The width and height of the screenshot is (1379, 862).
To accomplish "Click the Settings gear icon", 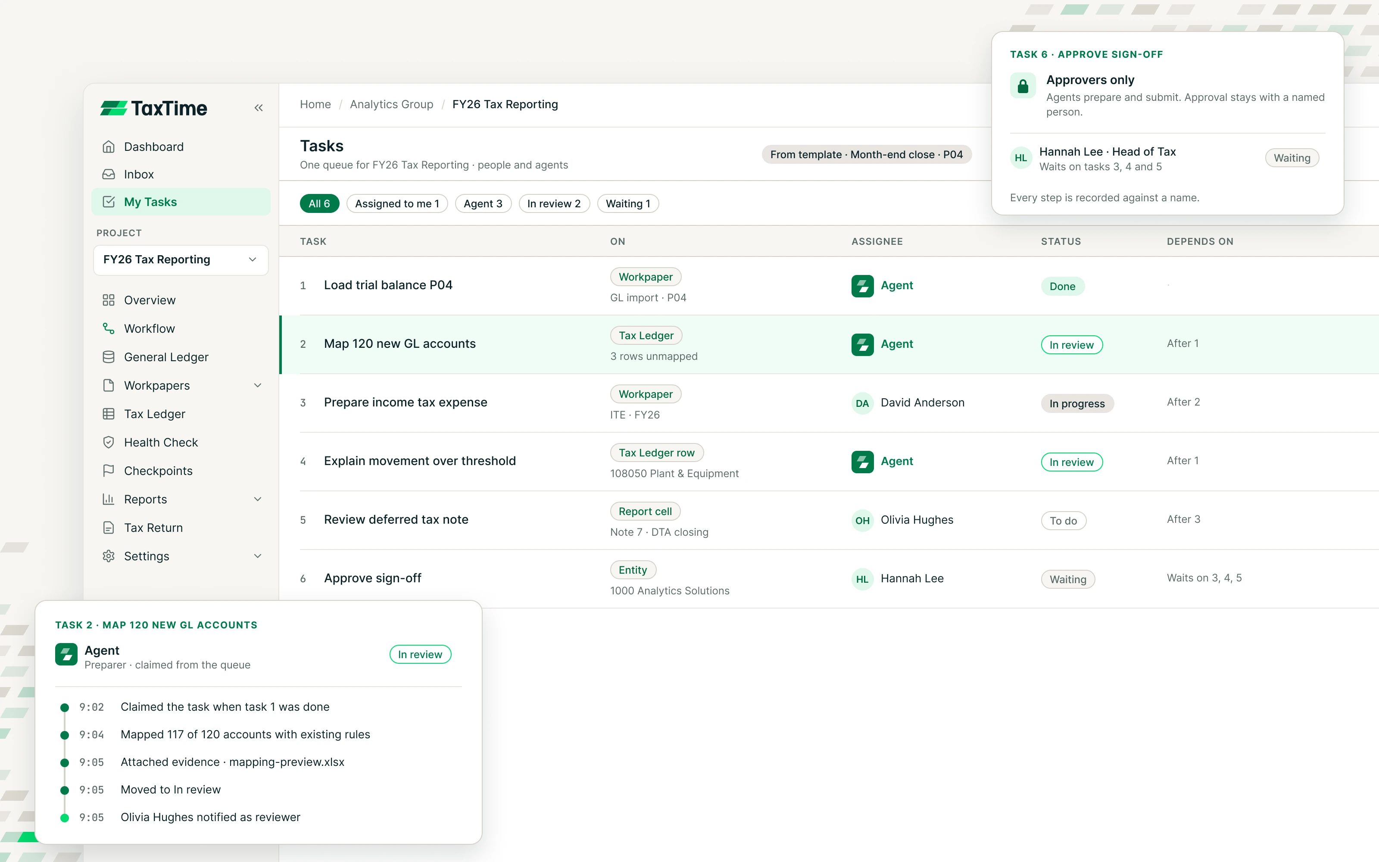I will click(x=108, y=557).
